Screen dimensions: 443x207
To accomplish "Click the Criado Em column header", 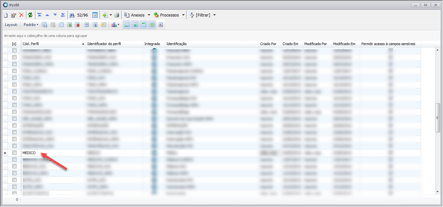I will tap(292, 44).
